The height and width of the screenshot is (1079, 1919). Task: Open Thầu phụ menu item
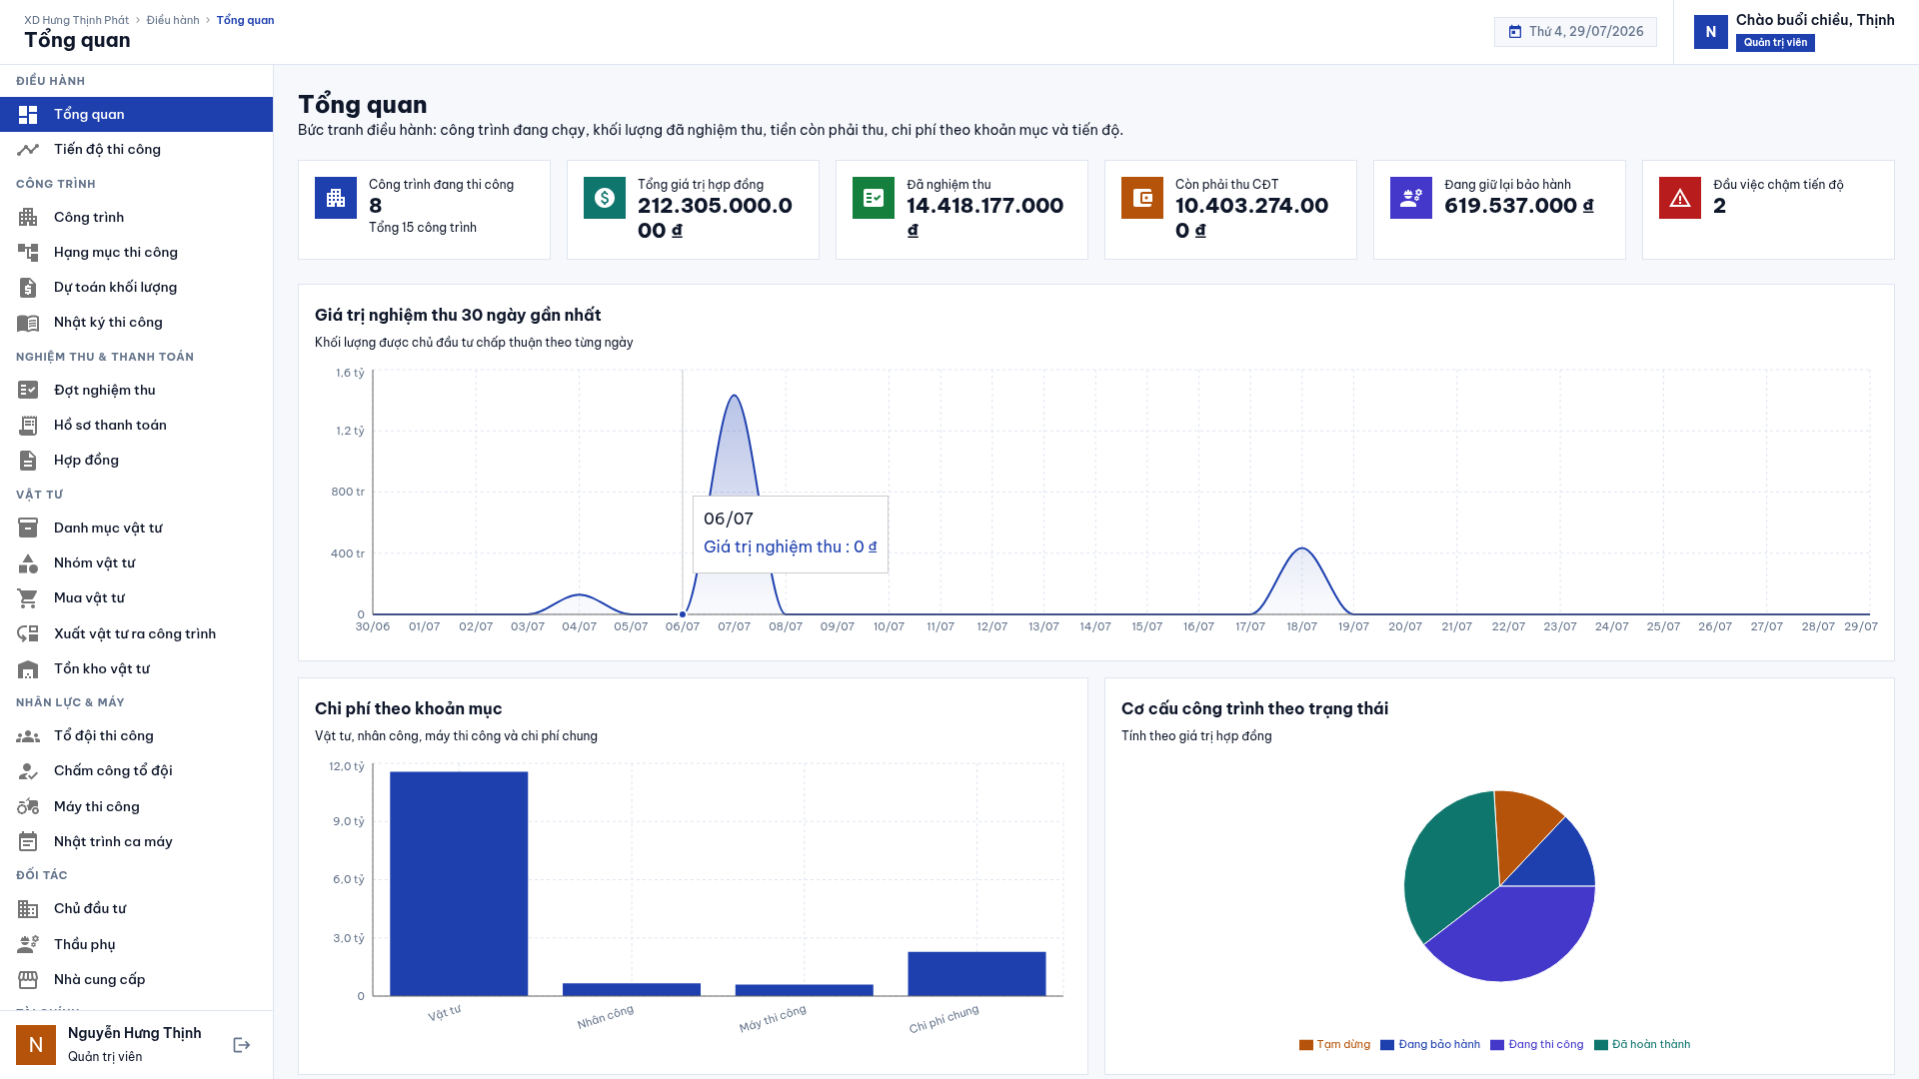pos(136,945)
